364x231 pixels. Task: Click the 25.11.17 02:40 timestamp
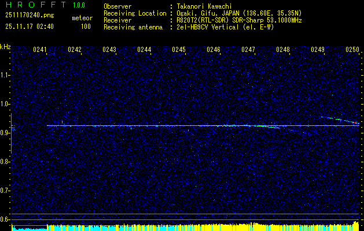[29, 27]
